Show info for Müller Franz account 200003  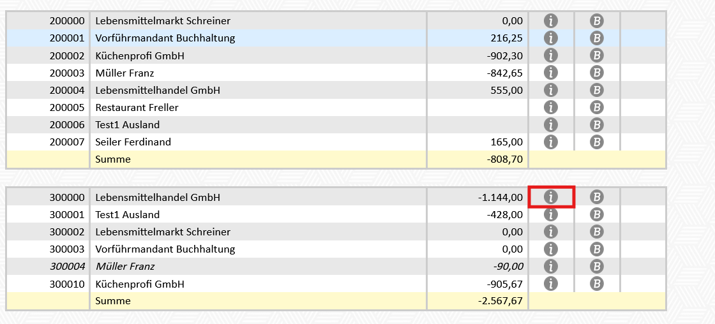550,73
